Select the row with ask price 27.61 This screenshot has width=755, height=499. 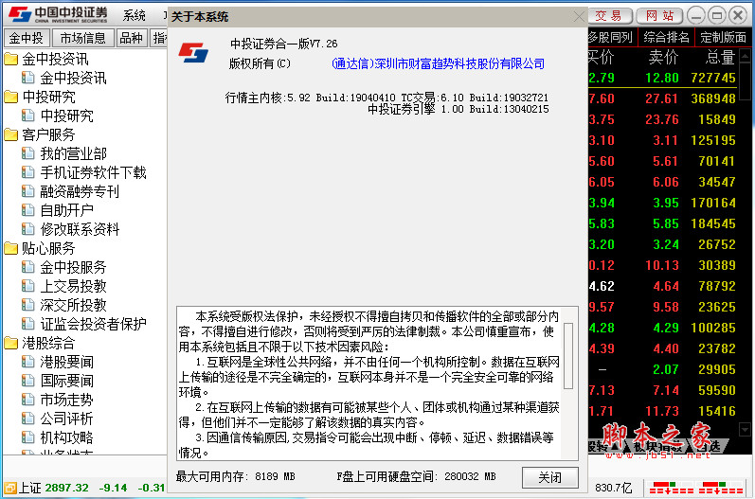tap(662, 98)
